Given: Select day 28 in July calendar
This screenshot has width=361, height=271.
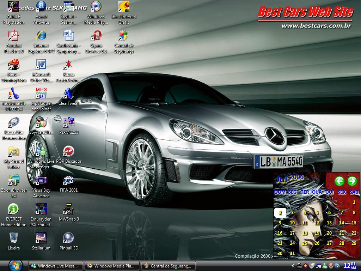Looking at the screenshot, I should coord(342,243).
